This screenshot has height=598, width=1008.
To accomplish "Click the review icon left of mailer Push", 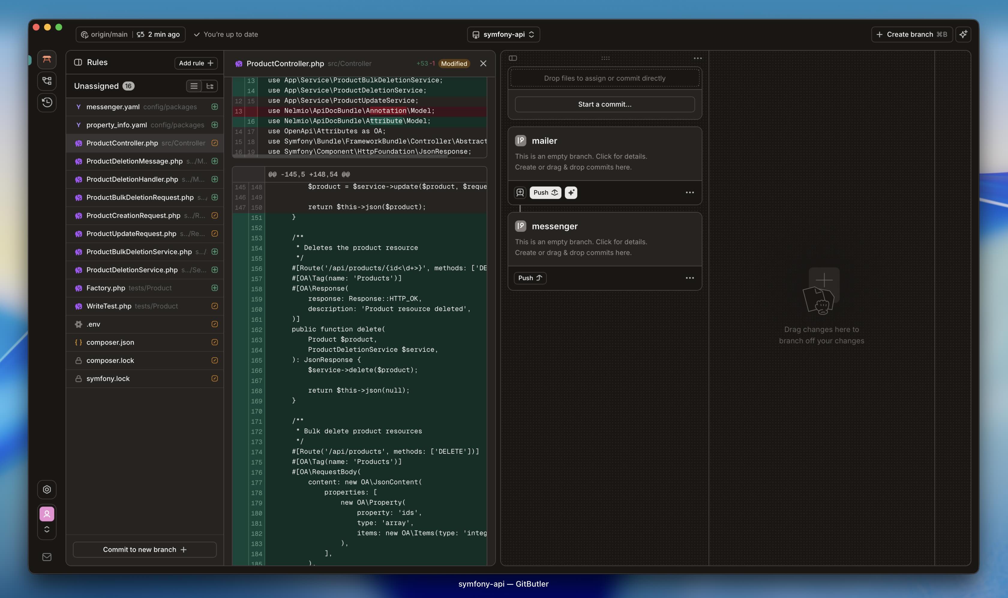I will [520, 193].
